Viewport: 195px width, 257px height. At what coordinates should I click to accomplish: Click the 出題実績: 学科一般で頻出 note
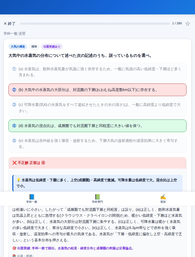coord(73,248)
